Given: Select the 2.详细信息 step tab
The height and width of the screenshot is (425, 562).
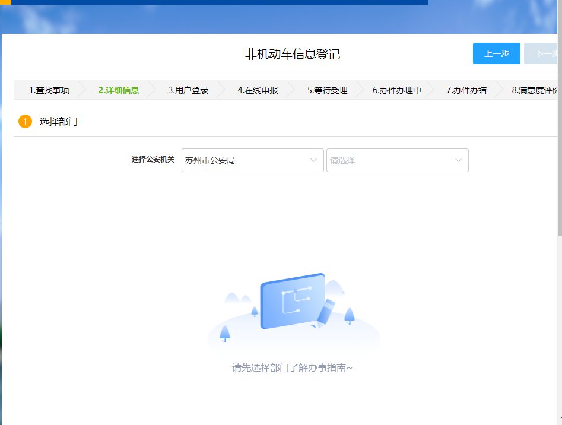Looking at the screenshot, I should [119, 90].
